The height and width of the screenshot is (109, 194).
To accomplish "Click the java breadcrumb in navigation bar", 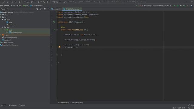I will (x=25, y=5).
